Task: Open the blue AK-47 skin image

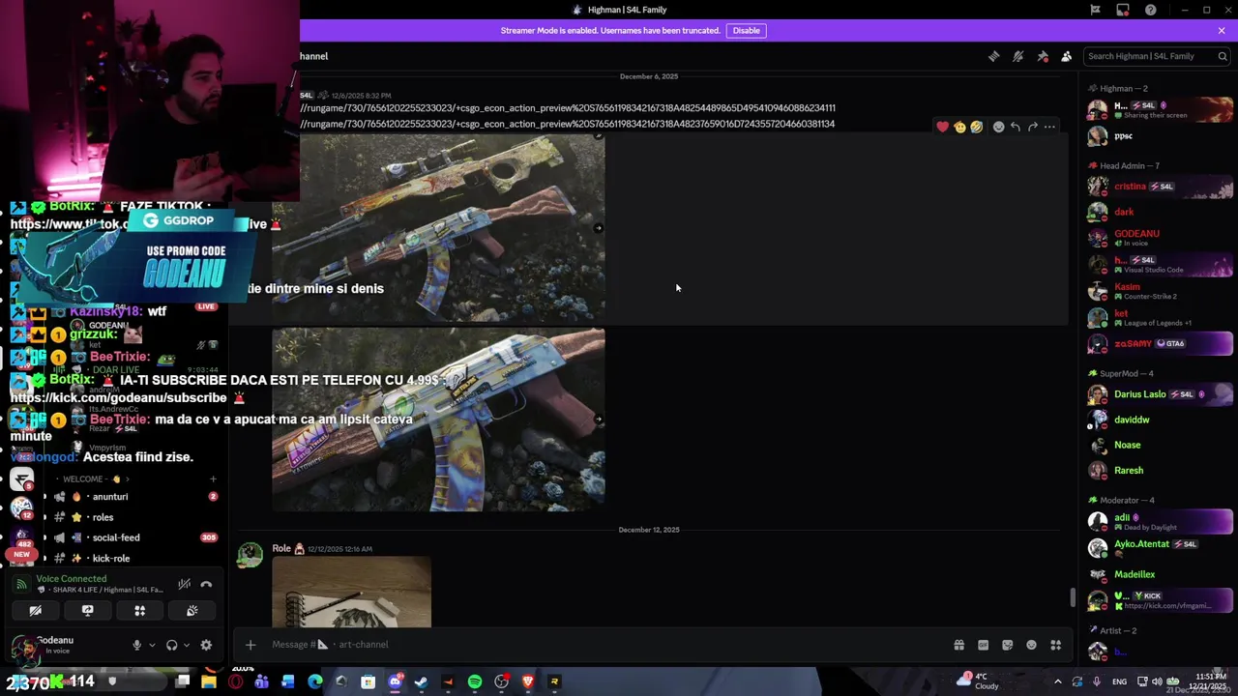Action: (x=438, y=419)
